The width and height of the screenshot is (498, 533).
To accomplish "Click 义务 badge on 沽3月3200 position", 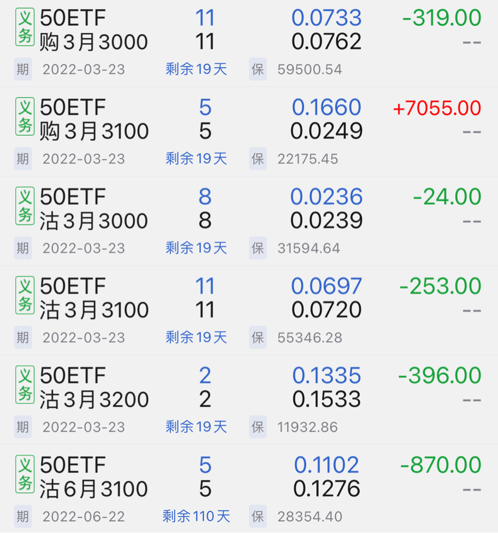I will point(24,386).
